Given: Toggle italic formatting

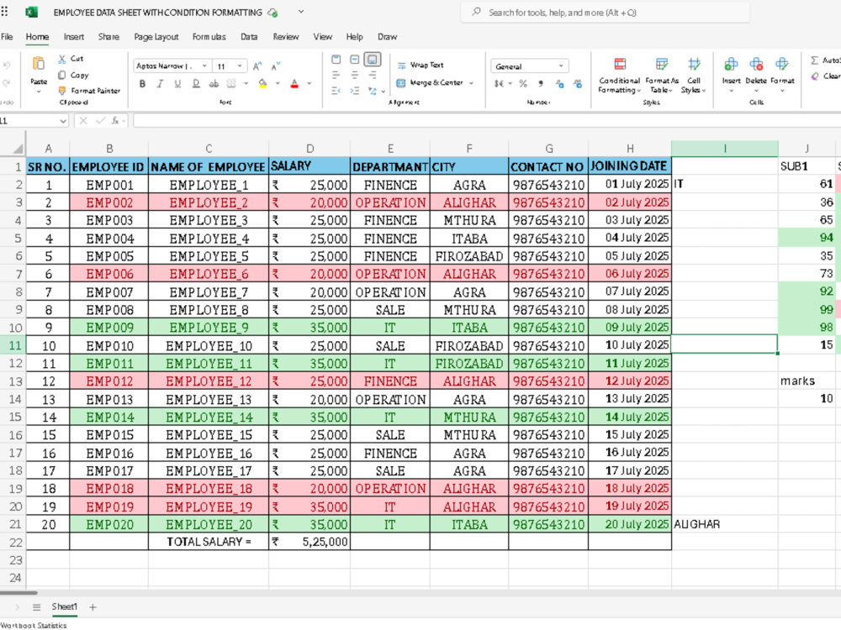Looking at the screenshot, I should 160,83.
